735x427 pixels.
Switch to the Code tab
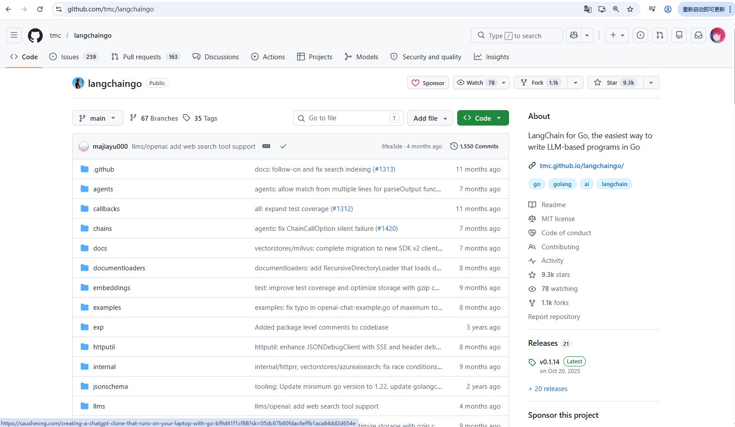tap(24, 57)
